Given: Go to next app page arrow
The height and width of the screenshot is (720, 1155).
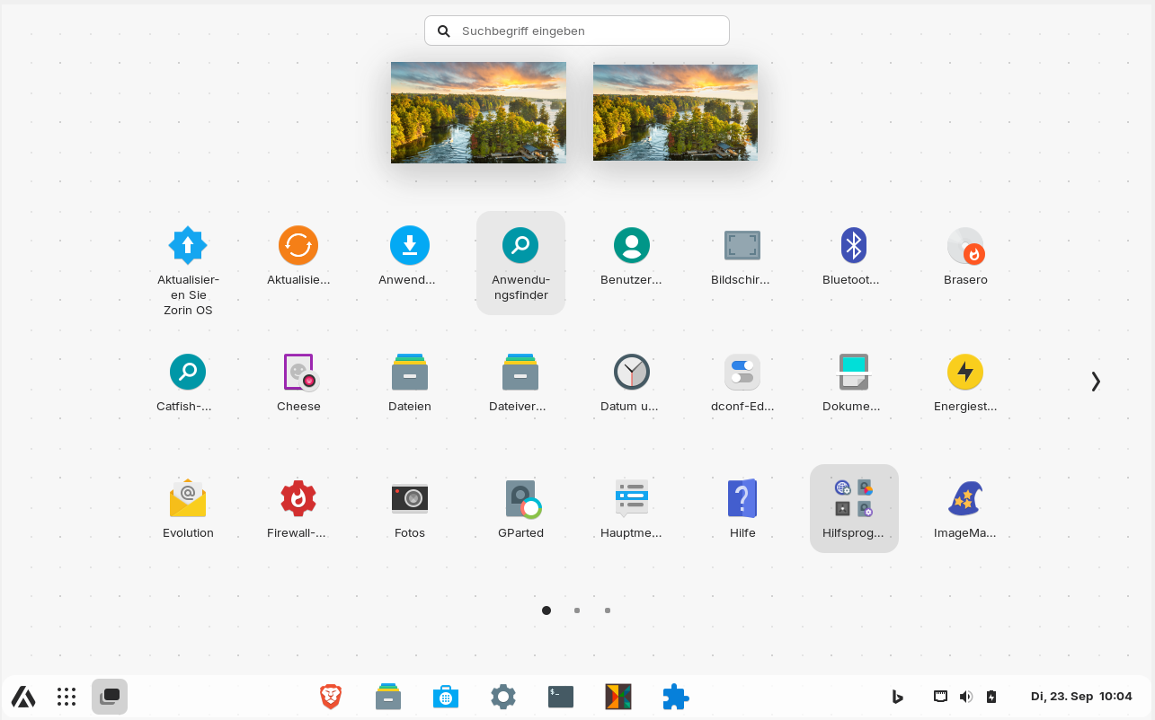Looking at the screenshot, I should [1096, 382].
